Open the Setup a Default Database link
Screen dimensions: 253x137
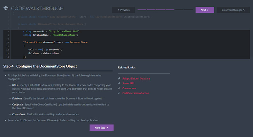pos(136,78)
